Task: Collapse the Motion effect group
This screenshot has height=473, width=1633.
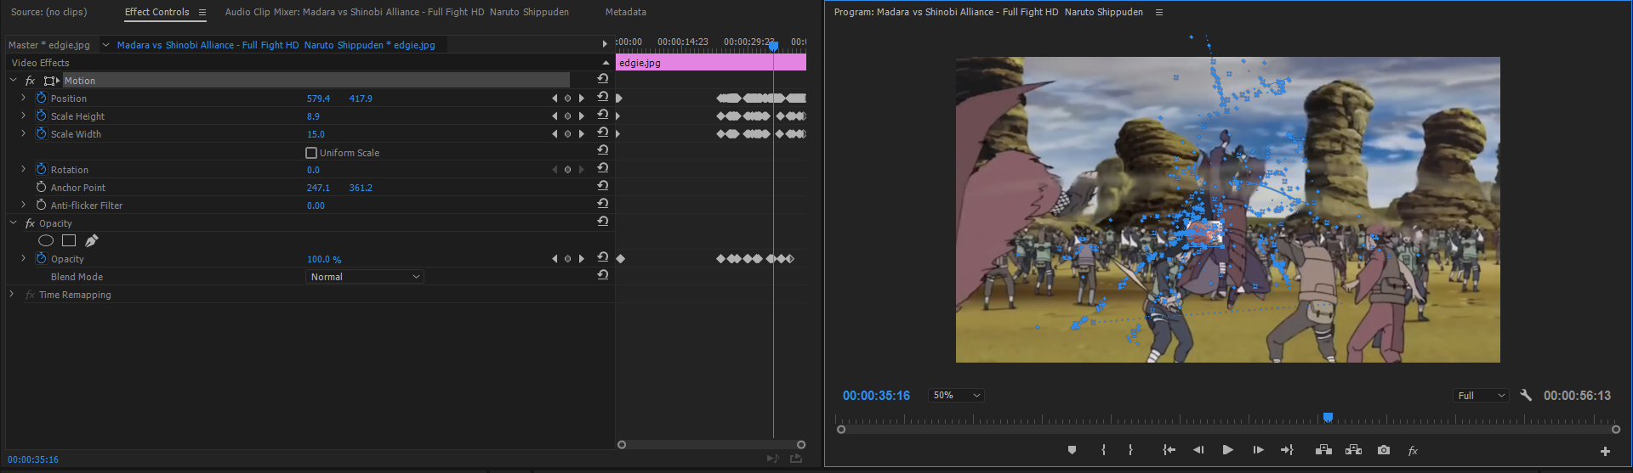Action: (x=13, y=81)
